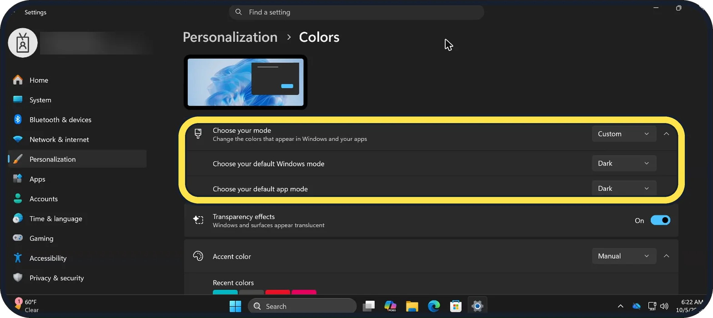The width and height of the screenshot is (713, 318).
Task: Click the OneDrive cloud tray icon
Action: pos(636,307)
